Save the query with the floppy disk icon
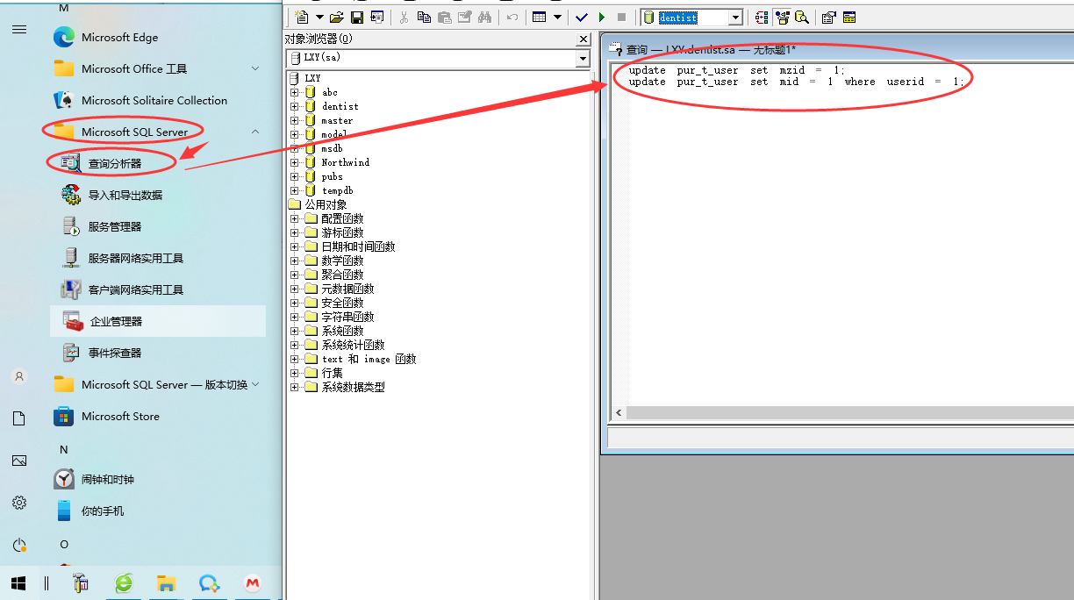 point(357,18)
